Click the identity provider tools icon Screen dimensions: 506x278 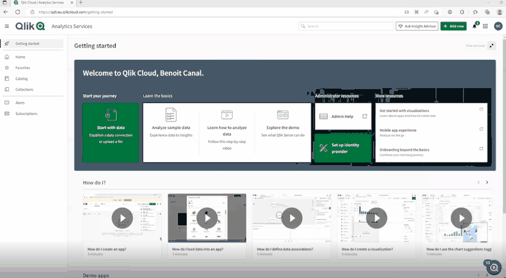[x=323, y=148]
